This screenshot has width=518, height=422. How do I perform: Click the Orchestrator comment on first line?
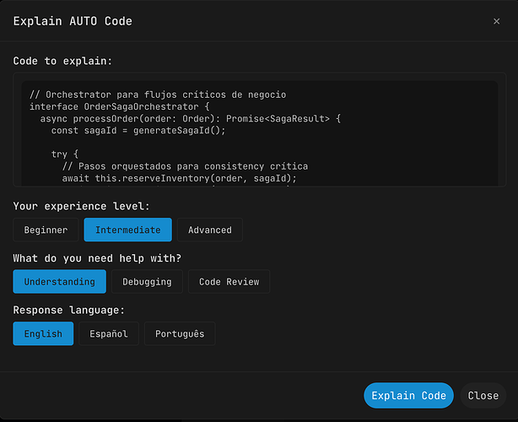point(158,95)
